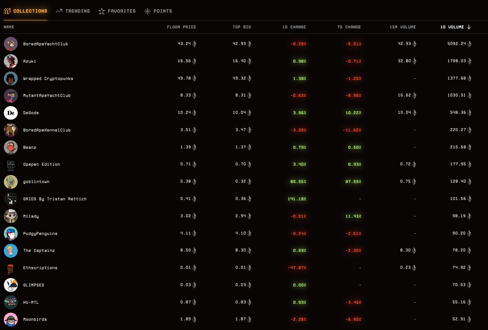Switch to the Trending tab

click(x=73, y=11)
